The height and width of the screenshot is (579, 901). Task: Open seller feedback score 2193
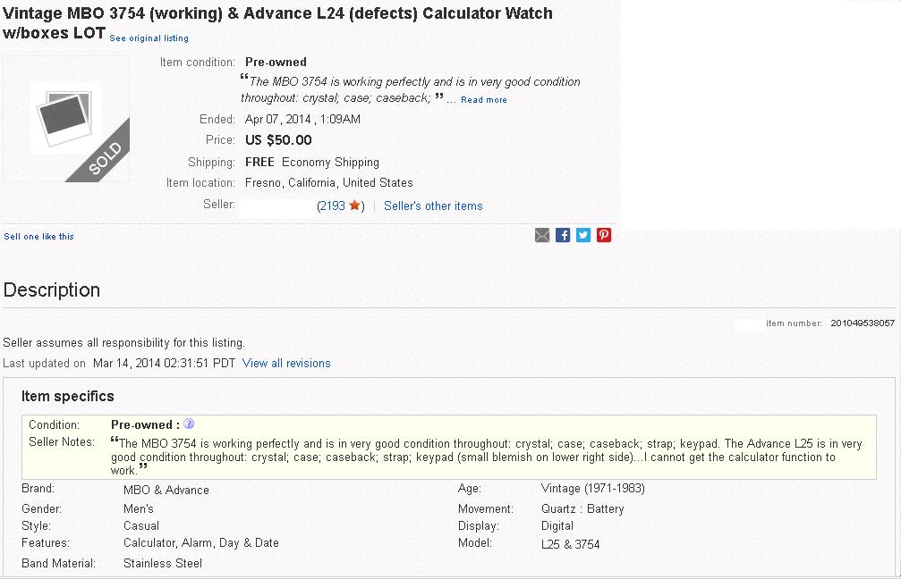click(332, 206)
